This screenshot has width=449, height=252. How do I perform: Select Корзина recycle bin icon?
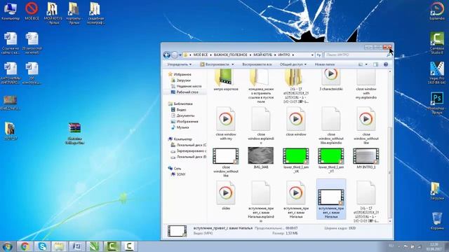click(437, 220)
